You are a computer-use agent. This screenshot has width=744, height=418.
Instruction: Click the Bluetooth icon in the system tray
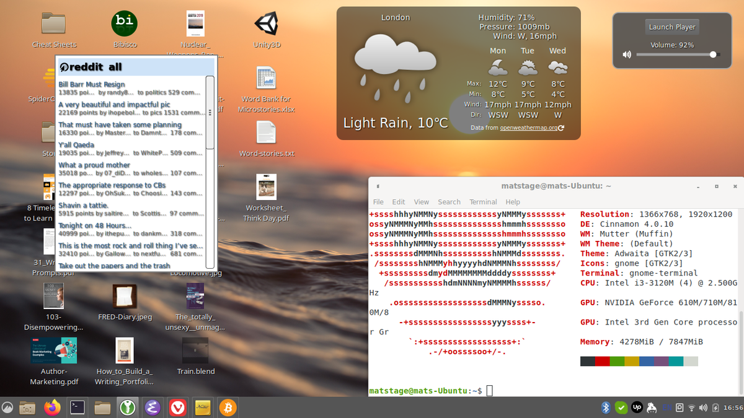click(606, 407)
